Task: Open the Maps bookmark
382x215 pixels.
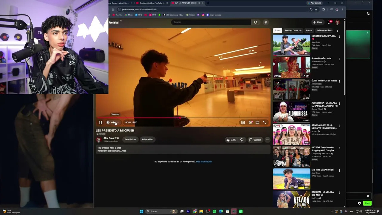Action: pyautogui.click(x=129, y=15)
